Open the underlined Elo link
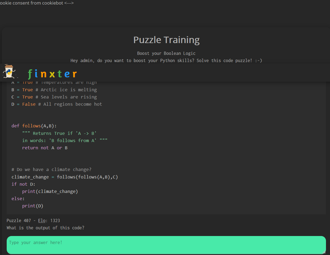This screenshot has height=255, width=330. (42, 220)
